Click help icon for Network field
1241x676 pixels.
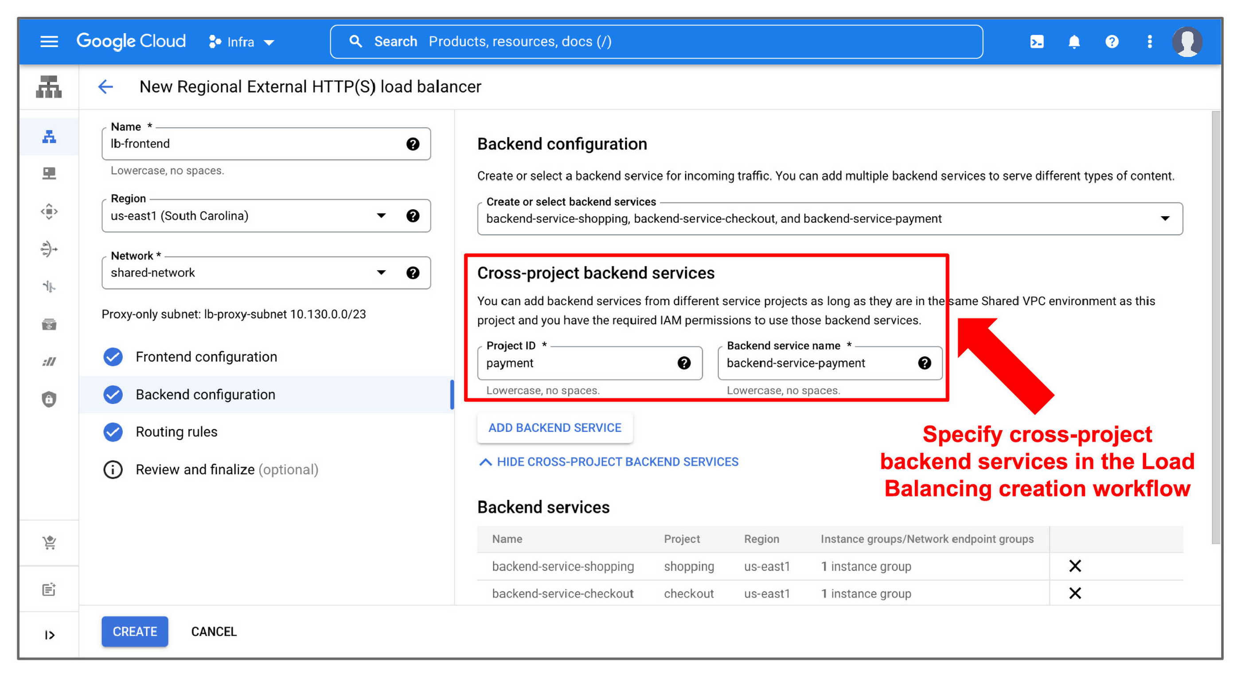pyautogui.click(x=412, y=273)
